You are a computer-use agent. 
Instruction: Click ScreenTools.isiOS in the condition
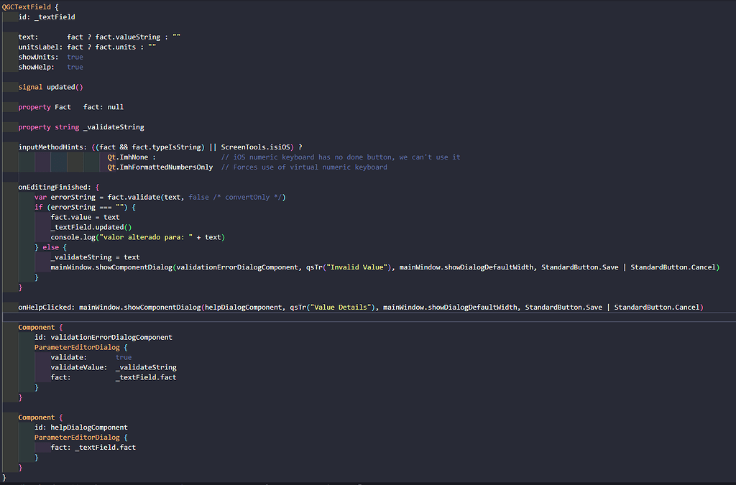pos(257,147)
